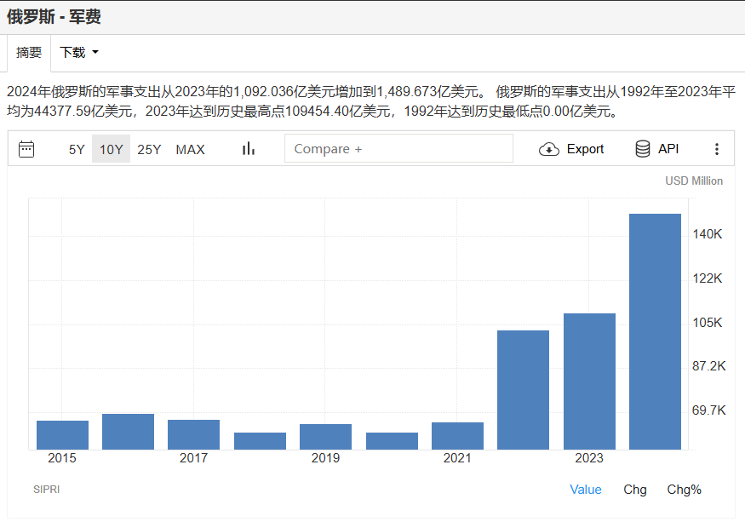Select the 5Y time range
The height and width of the screenshot is (522, 745).
(x=77, y=149)
